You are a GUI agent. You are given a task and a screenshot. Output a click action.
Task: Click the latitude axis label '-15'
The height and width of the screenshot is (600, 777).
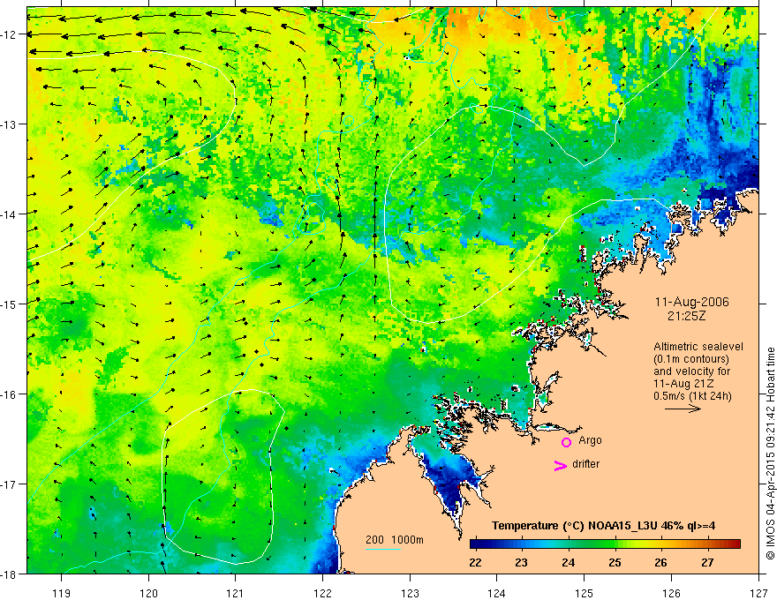coord(10,304)
